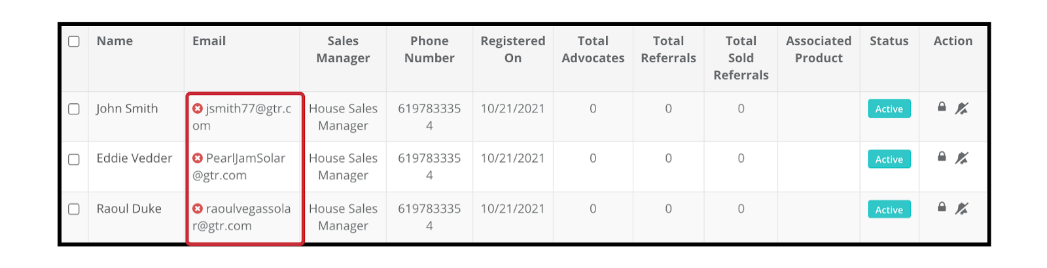1047x268 pixels.
Task: Sort by the Name column header
Action: 115,41
